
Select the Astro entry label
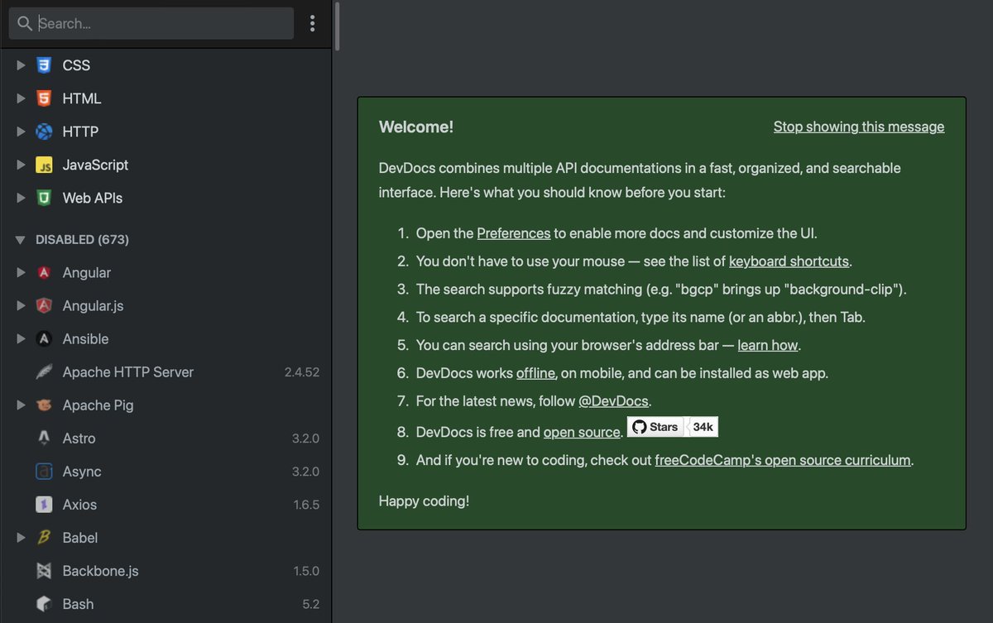tap(79, 438)
